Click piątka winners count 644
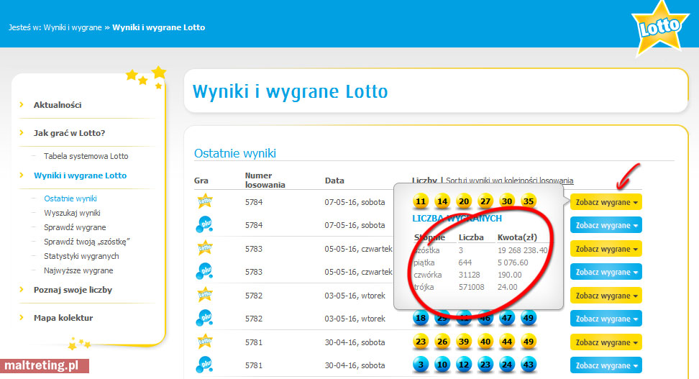The image size is (699, 379). [465, 262]
